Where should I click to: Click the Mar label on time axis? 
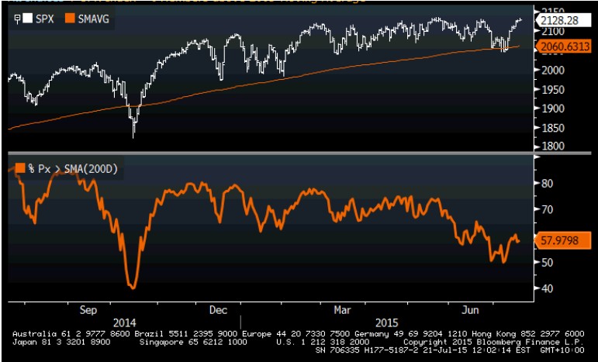(343, 310)
